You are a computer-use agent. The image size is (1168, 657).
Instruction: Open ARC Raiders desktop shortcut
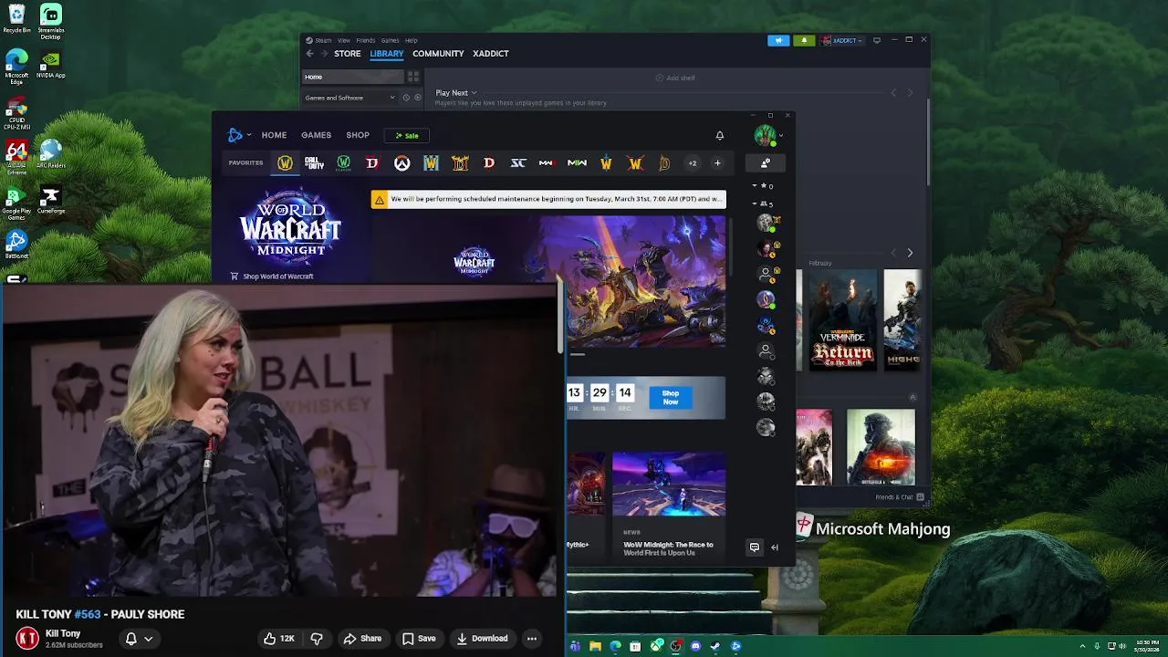pyautogui.click(x=51, y=153)
